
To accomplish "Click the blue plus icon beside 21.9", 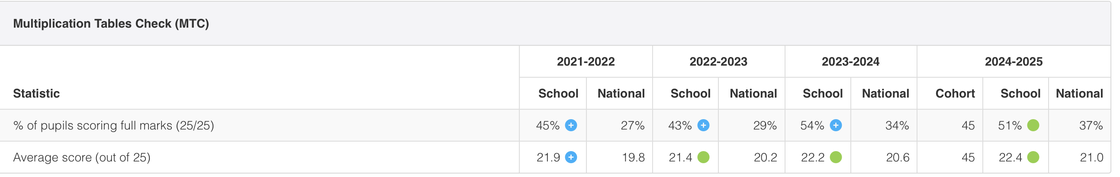I will [571, 157].
